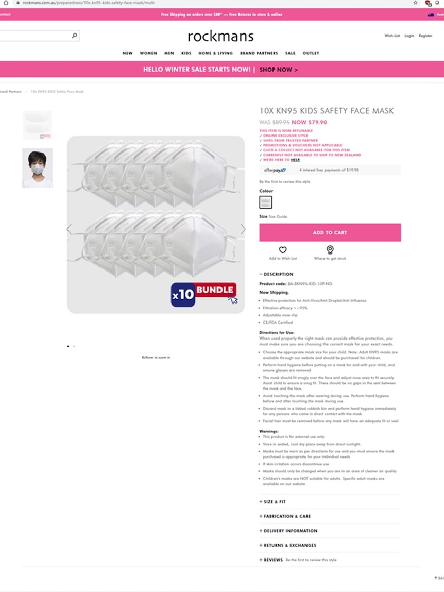The width and height of the screenshot is (444, 592).
Task: Expand the Returns & Exchanges section
Action: click(x=288, y=545)
